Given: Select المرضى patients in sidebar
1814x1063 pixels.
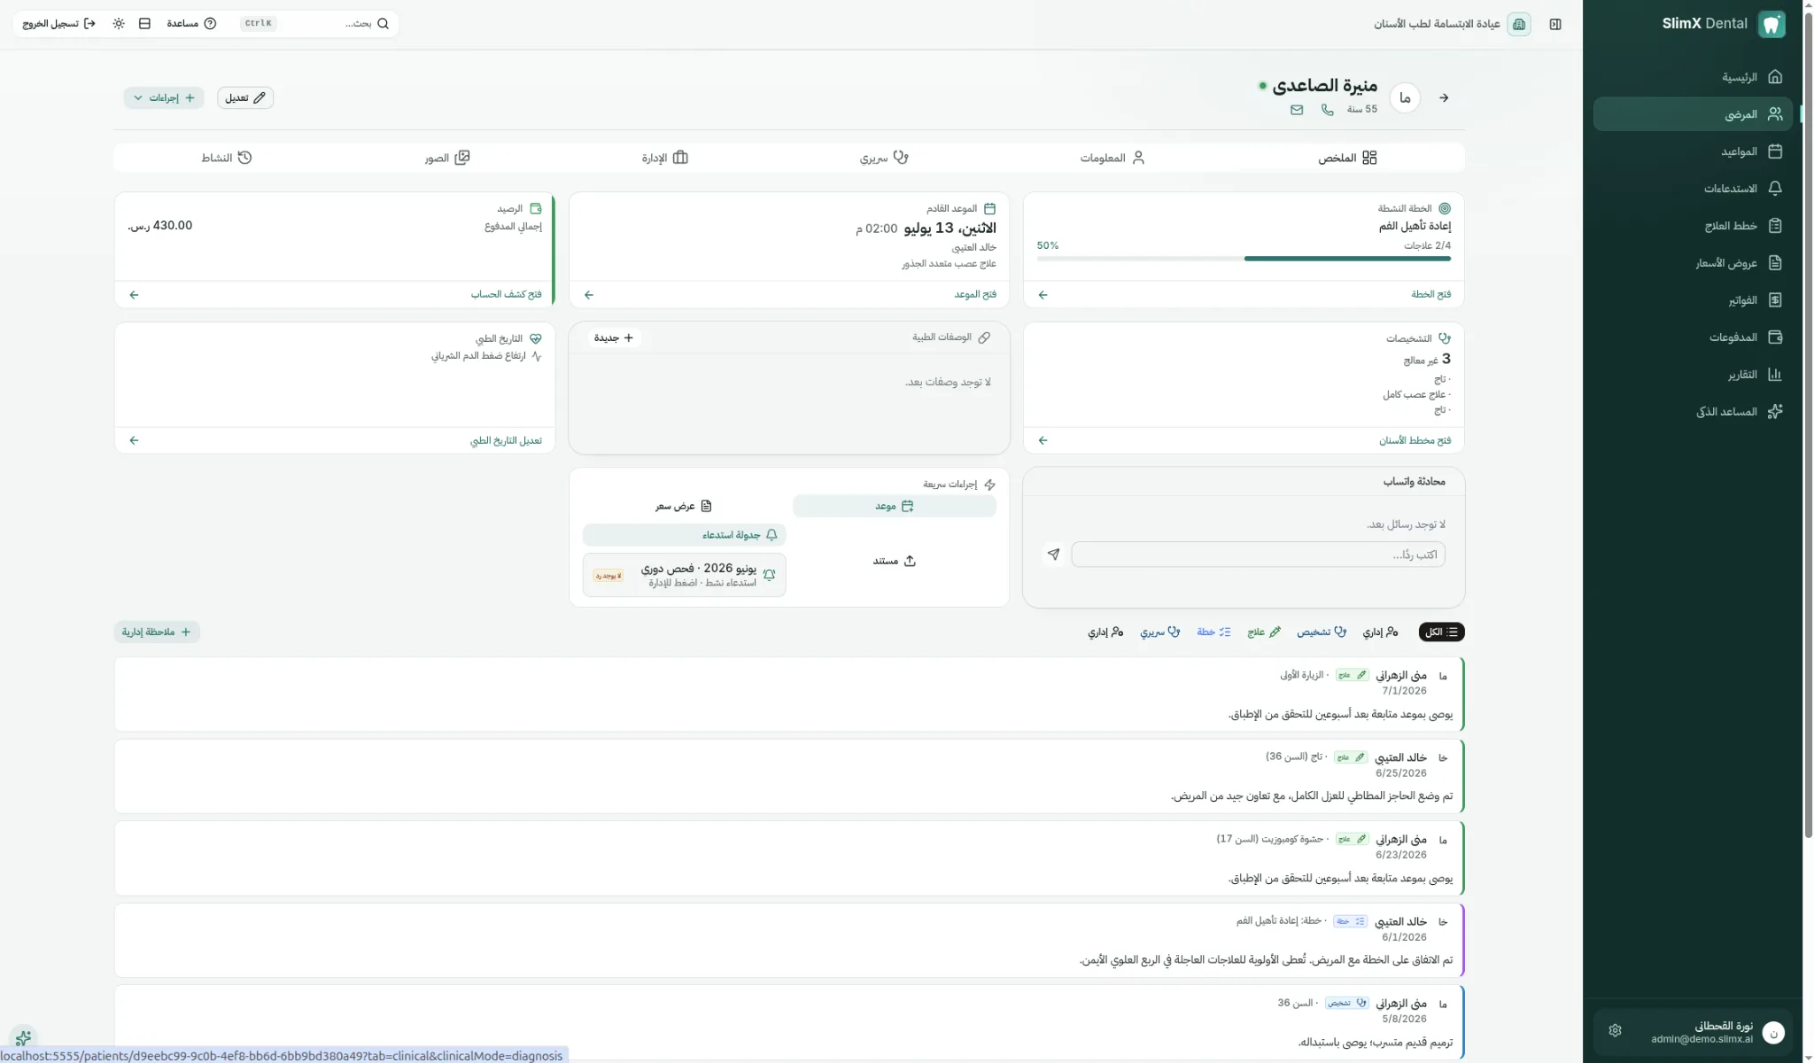Looking at the screenshot, I should (x=1693, y=114).
